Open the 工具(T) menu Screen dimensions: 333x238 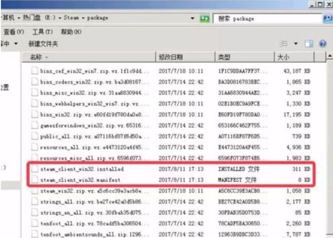42,32
